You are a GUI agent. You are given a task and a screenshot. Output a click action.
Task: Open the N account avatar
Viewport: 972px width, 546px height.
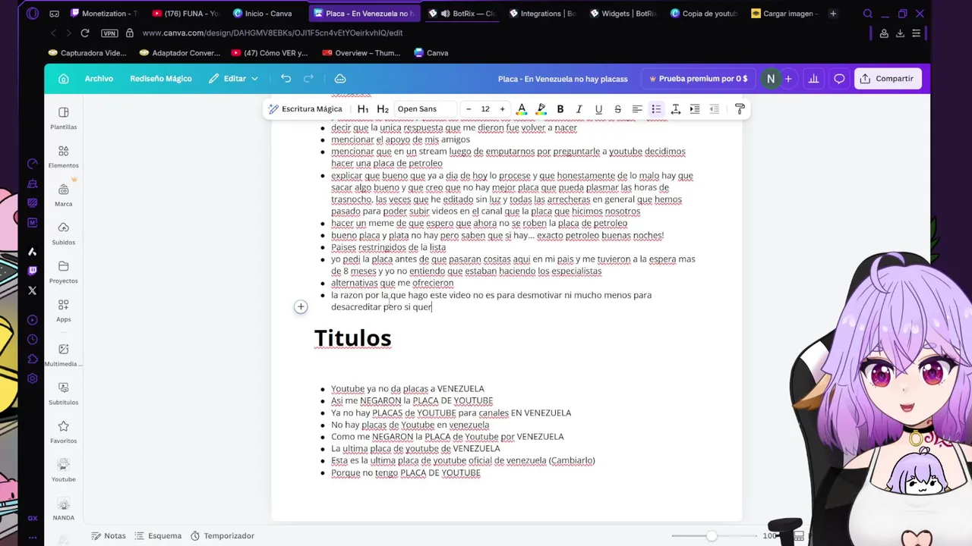(771, 79)
